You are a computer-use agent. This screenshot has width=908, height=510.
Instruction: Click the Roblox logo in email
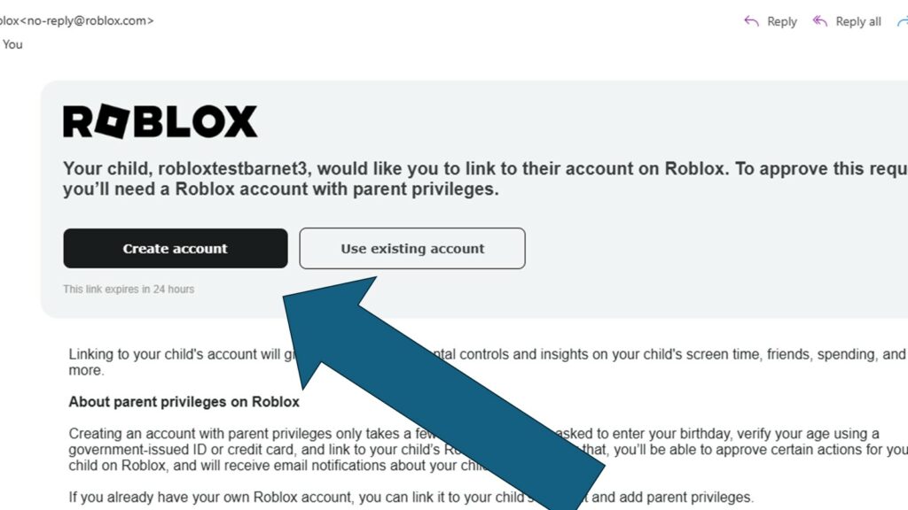click(160, 121)
